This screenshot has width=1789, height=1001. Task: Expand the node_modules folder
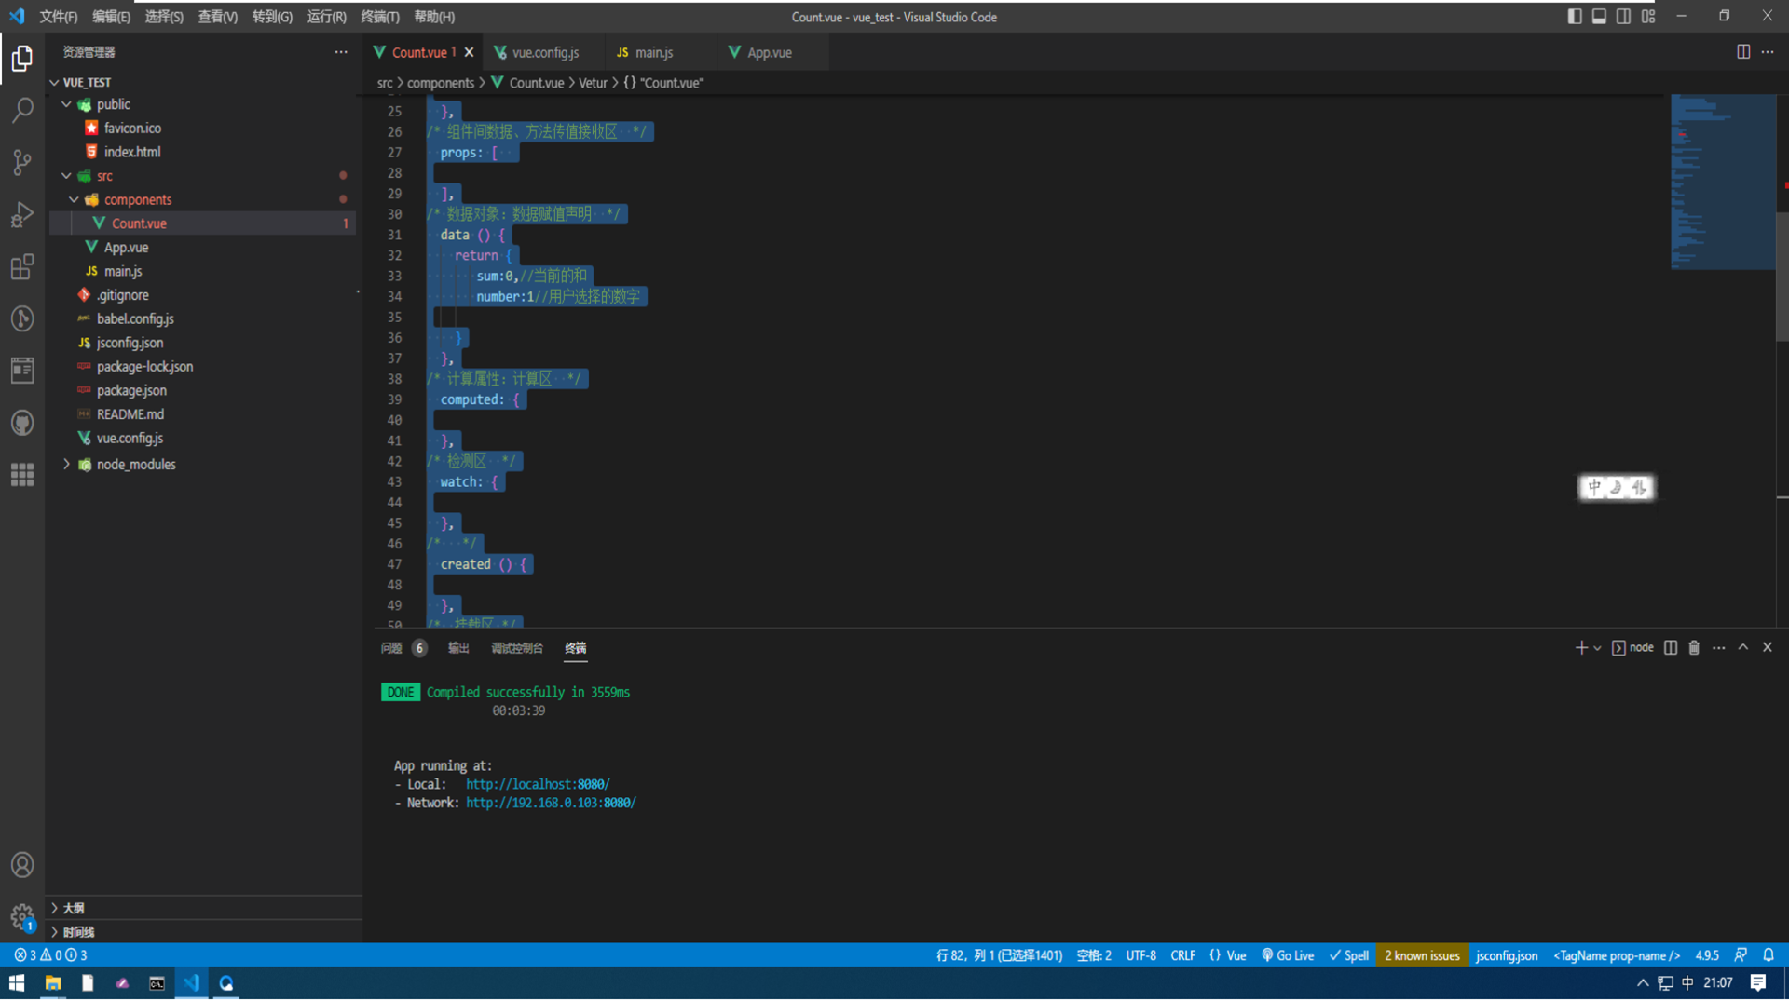pos(67,465)
